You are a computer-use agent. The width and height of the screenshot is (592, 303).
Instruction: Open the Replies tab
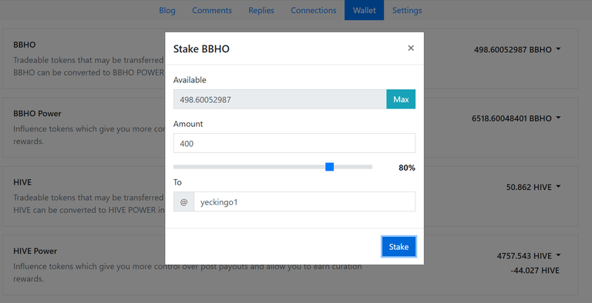(x=261, y=10)
